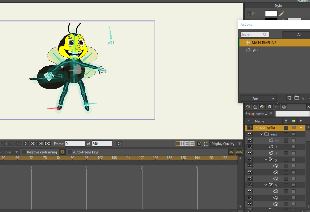Toggle the Fill checkbox
Image resolution: width=310 pixels, height=212 pixels.
tap(249, 14)
